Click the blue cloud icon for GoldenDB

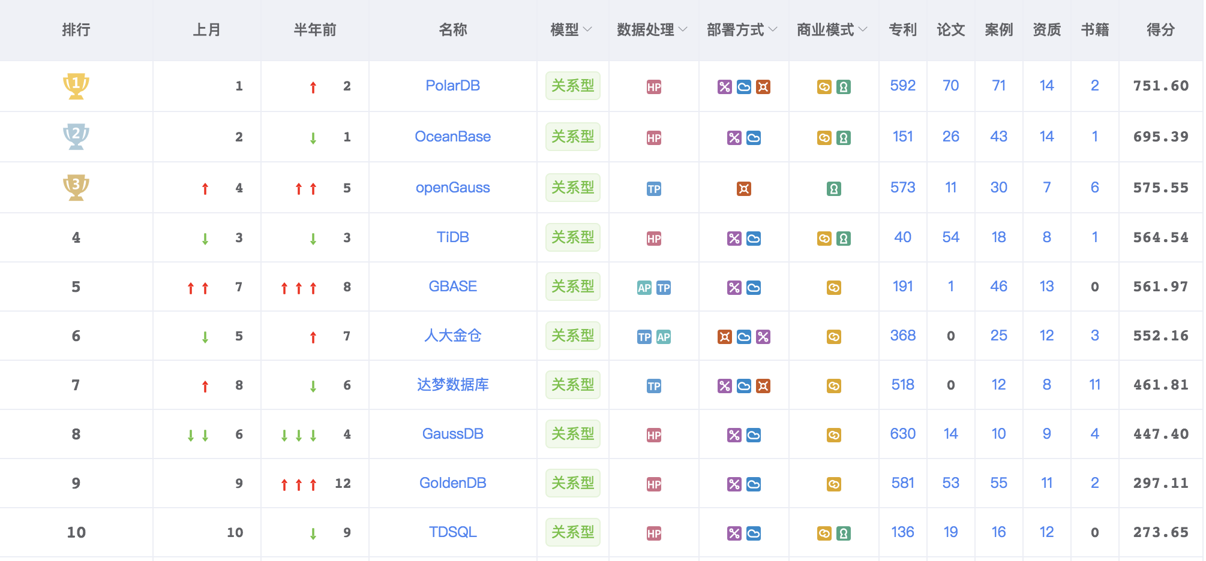[x=754, y=484]
